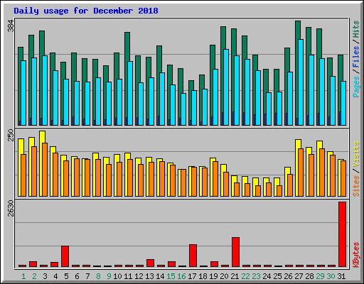Click the 'Daily usage for December 2018' title
This screenshot has width=364, height=284.
(86, 11)
